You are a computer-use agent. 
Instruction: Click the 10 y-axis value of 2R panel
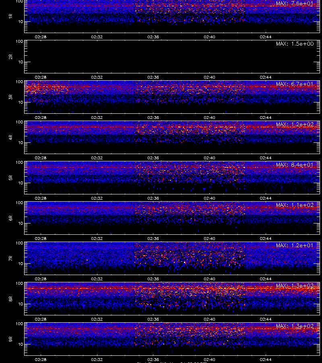21,62
